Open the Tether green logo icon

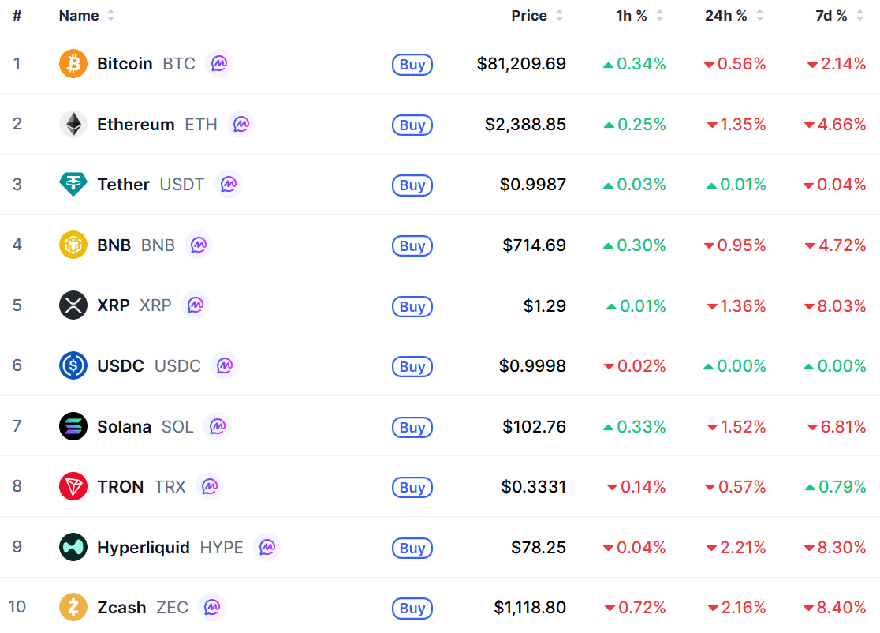73,184
